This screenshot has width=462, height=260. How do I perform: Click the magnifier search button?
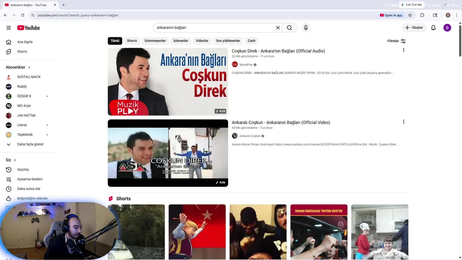click(x=289, y=28)
